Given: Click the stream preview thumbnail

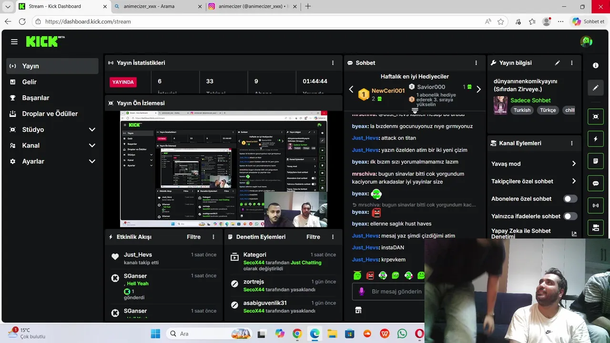Looking at the screenshot, I should pos(224,169).
